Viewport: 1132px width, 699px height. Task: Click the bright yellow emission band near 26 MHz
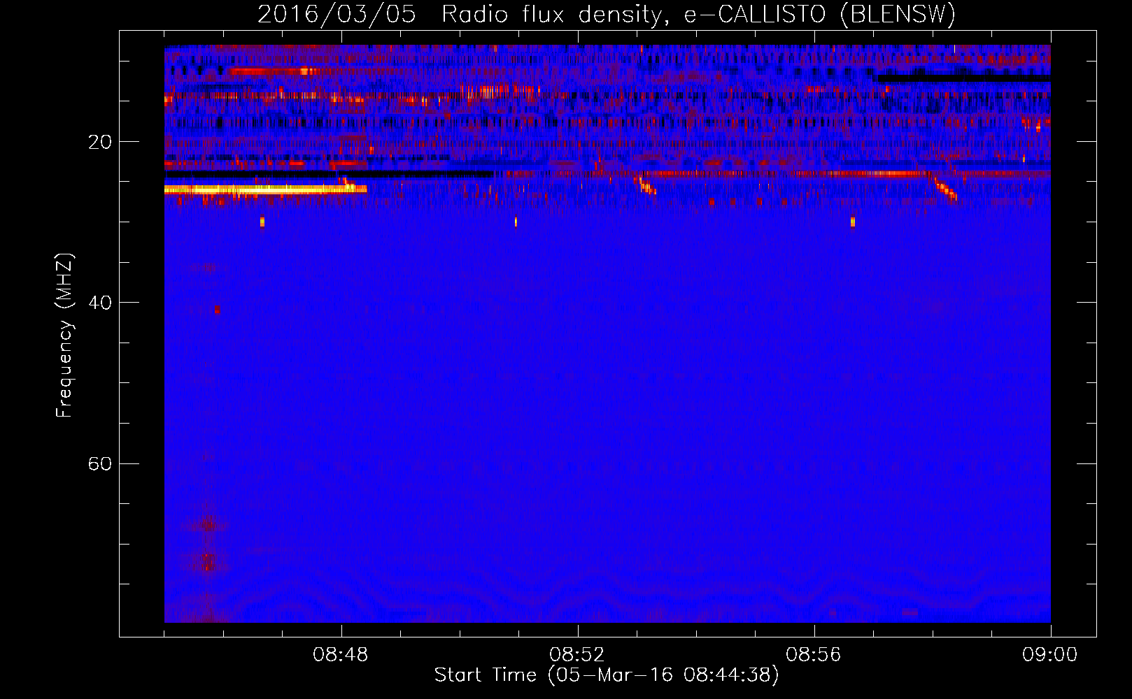point(265,189)
